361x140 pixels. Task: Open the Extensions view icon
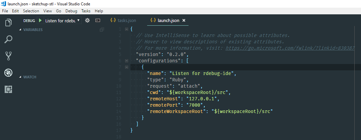coord(8,89)
